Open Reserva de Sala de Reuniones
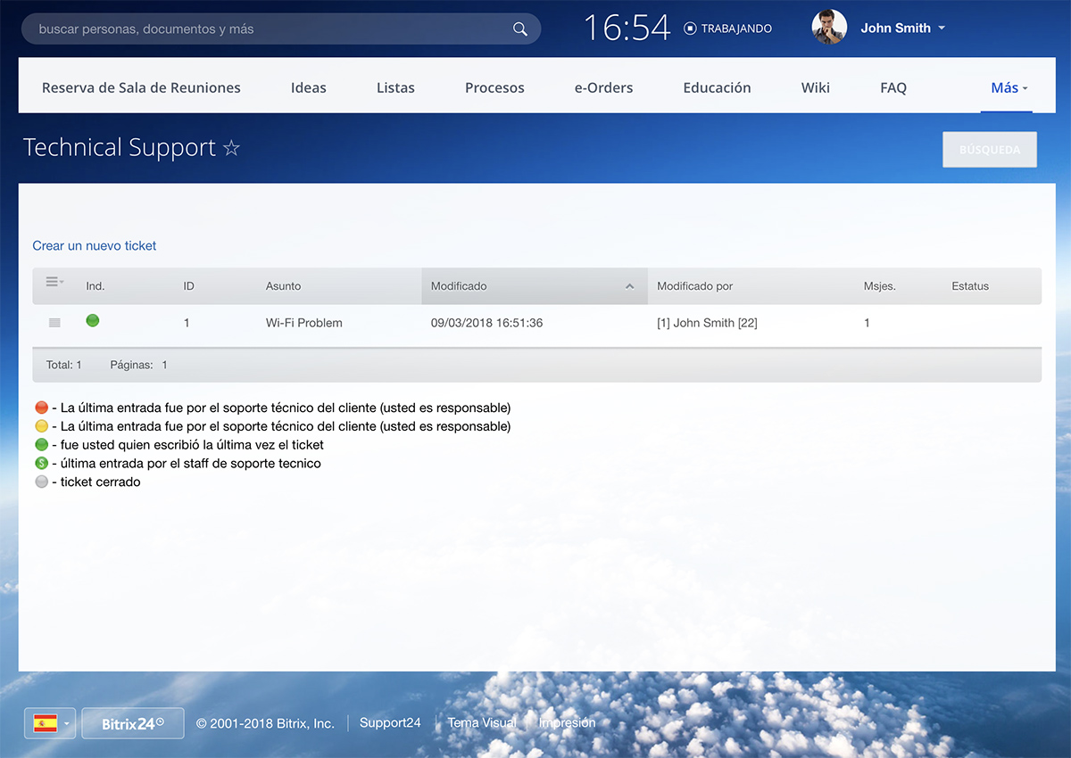The image size is (1071, 758). tap(141, 87)
